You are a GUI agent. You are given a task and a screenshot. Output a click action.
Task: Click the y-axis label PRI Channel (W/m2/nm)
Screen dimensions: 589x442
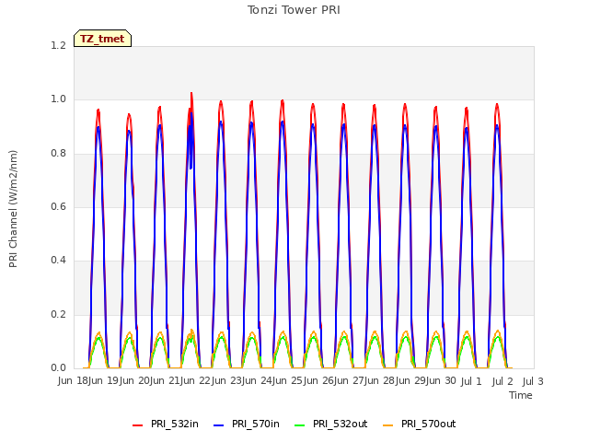pos(13,209)
